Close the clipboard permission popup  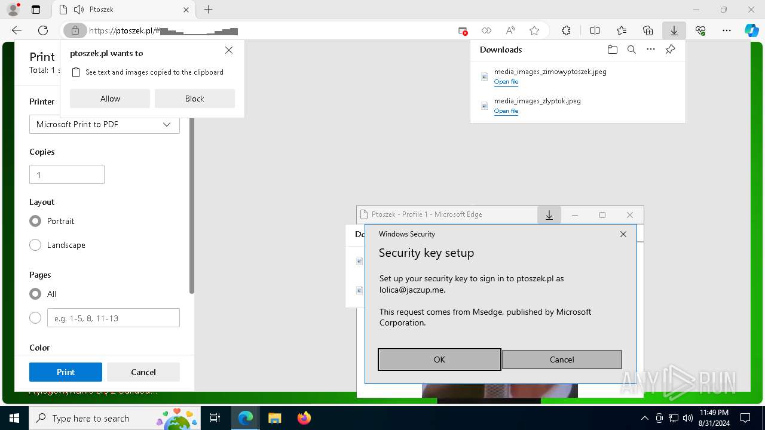pyautogui.click(x=229, y=51)
